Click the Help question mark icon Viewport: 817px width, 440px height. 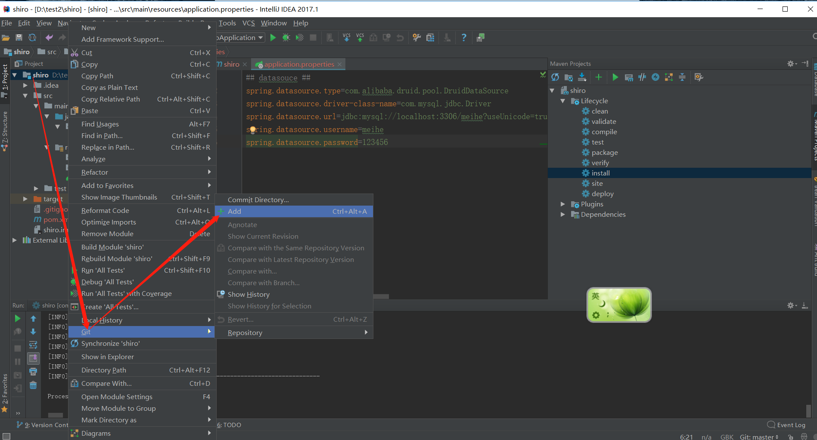(x=464, y=38)
